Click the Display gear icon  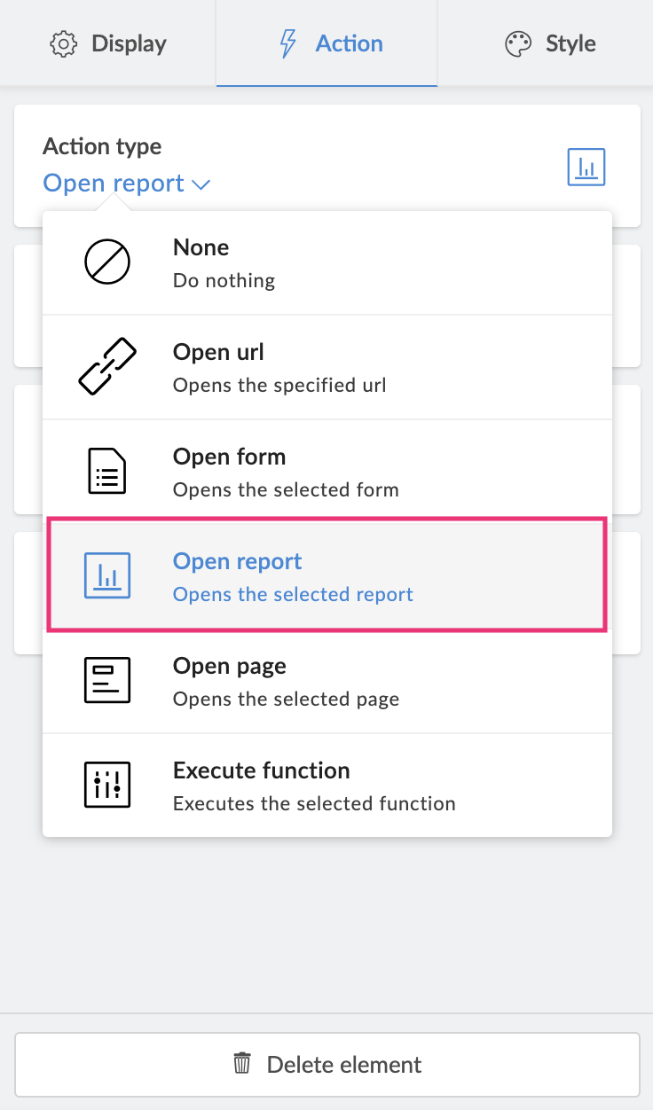tap(64, 44)
